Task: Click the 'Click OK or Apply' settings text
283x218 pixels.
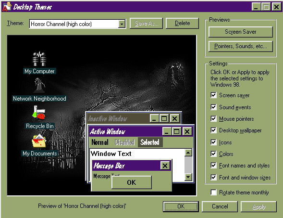Action: coord(240,78)
